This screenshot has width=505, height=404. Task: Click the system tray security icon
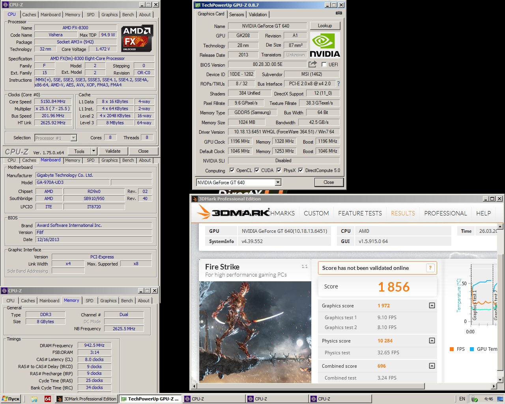[x=475, y=399]
